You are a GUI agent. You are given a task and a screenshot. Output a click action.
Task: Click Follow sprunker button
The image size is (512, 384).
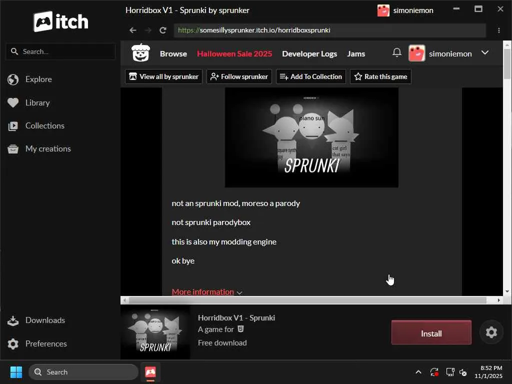pos(239,76)
